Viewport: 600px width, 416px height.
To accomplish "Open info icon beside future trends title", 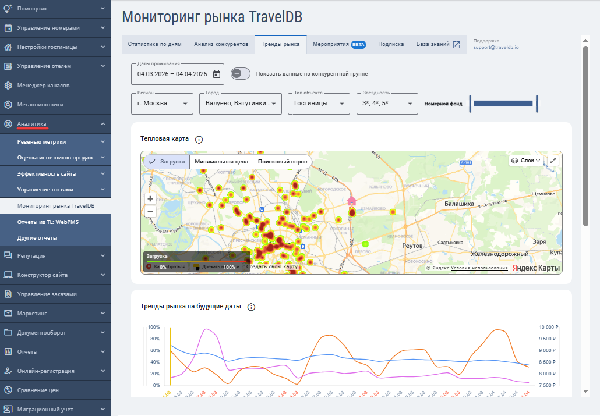I will click(251, 307).
